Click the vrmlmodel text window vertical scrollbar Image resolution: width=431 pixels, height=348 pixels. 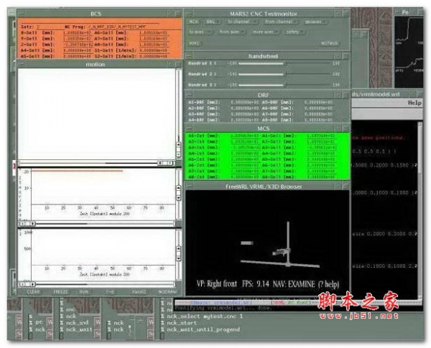(420, 210)
